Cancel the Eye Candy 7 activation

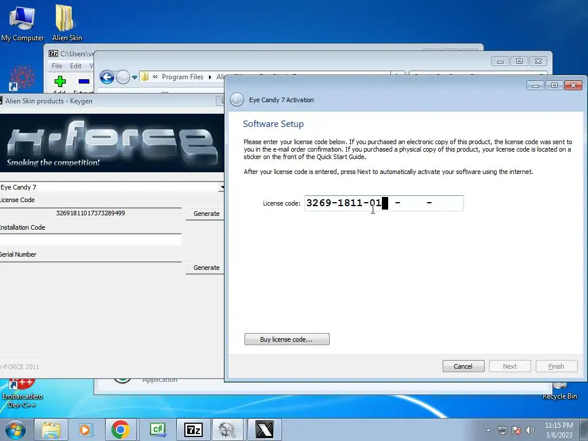[463, 366]
